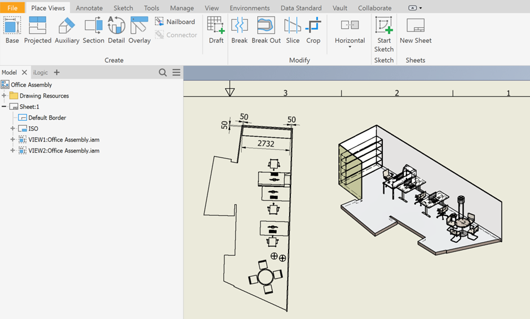The width and height of the screenshot is (530, 319).
Task: Add a New Sheet
Action: 415,30
